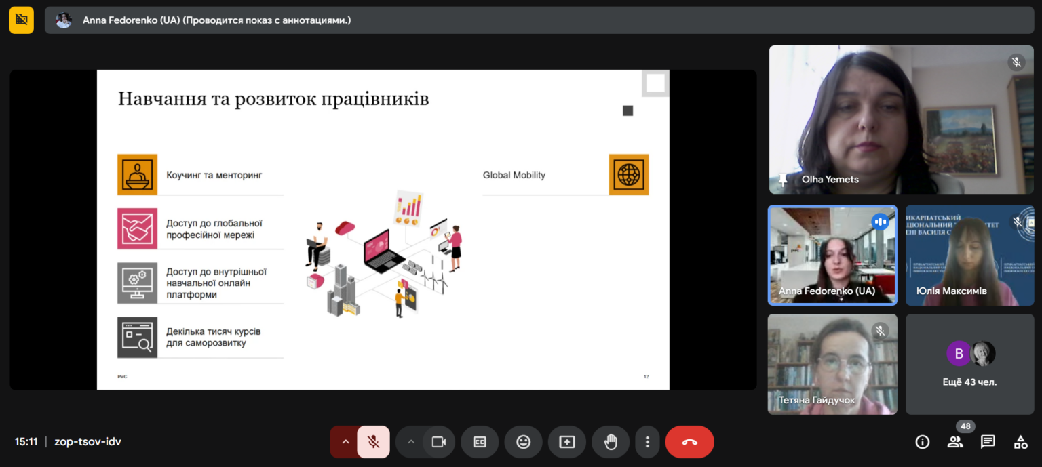Show the participants list
The image size is (1042, 467).
coord(955,442)
